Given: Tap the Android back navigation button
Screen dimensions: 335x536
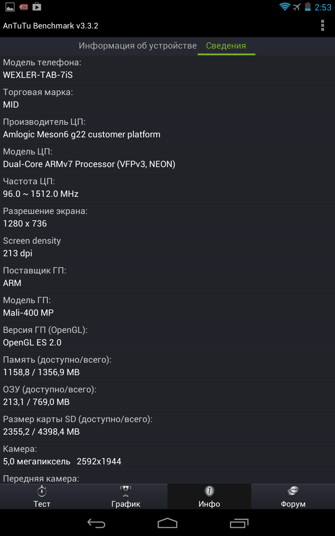Looking at the screenshot, I should (x=96, y=523).
